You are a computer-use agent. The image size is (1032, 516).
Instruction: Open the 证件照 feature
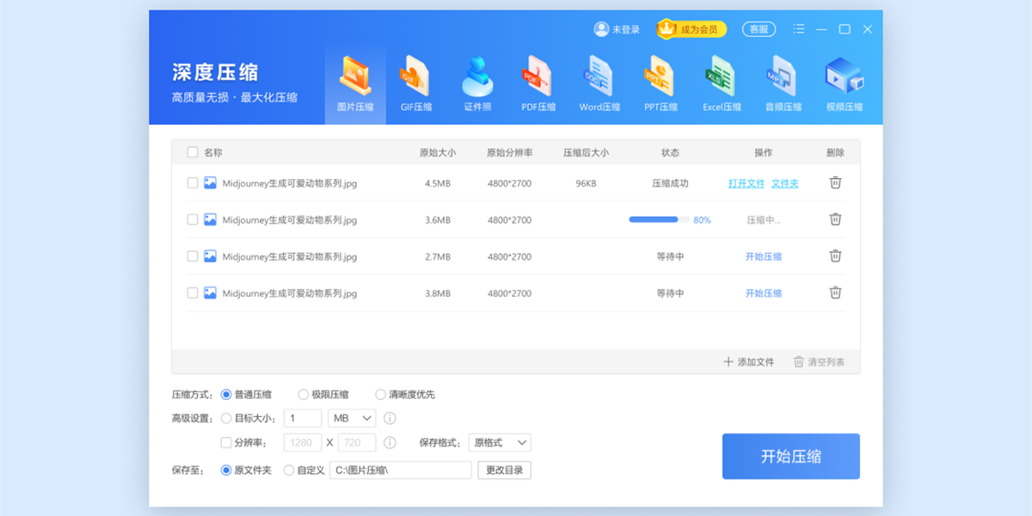[x=477, y=82]
